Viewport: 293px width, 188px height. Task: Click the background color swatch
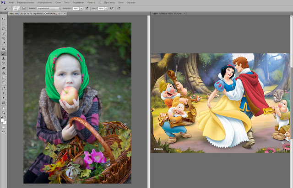pyautogui.click(x=5, y=123)
